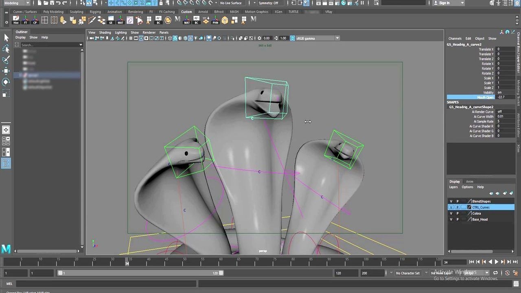Click the GE shelf icon
The width and height of the screenshot is (521, 293).
111,20
